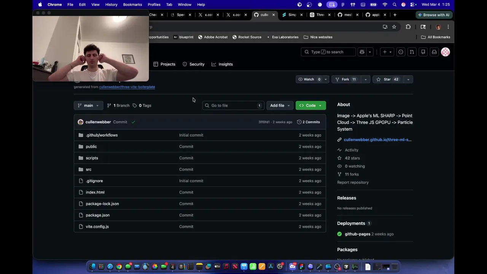Open the package.json file
The height and width of the screenshot is (274, 487).
(98, 215)
